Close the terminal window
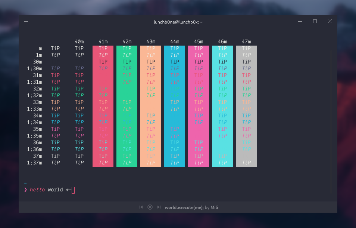356x228 pixels. 330,21
